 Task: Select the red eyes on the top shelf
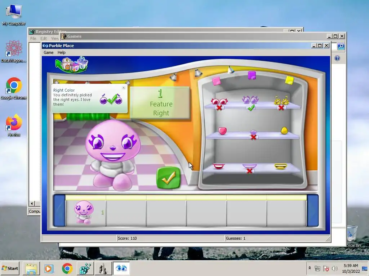click(x=219, y=101)
